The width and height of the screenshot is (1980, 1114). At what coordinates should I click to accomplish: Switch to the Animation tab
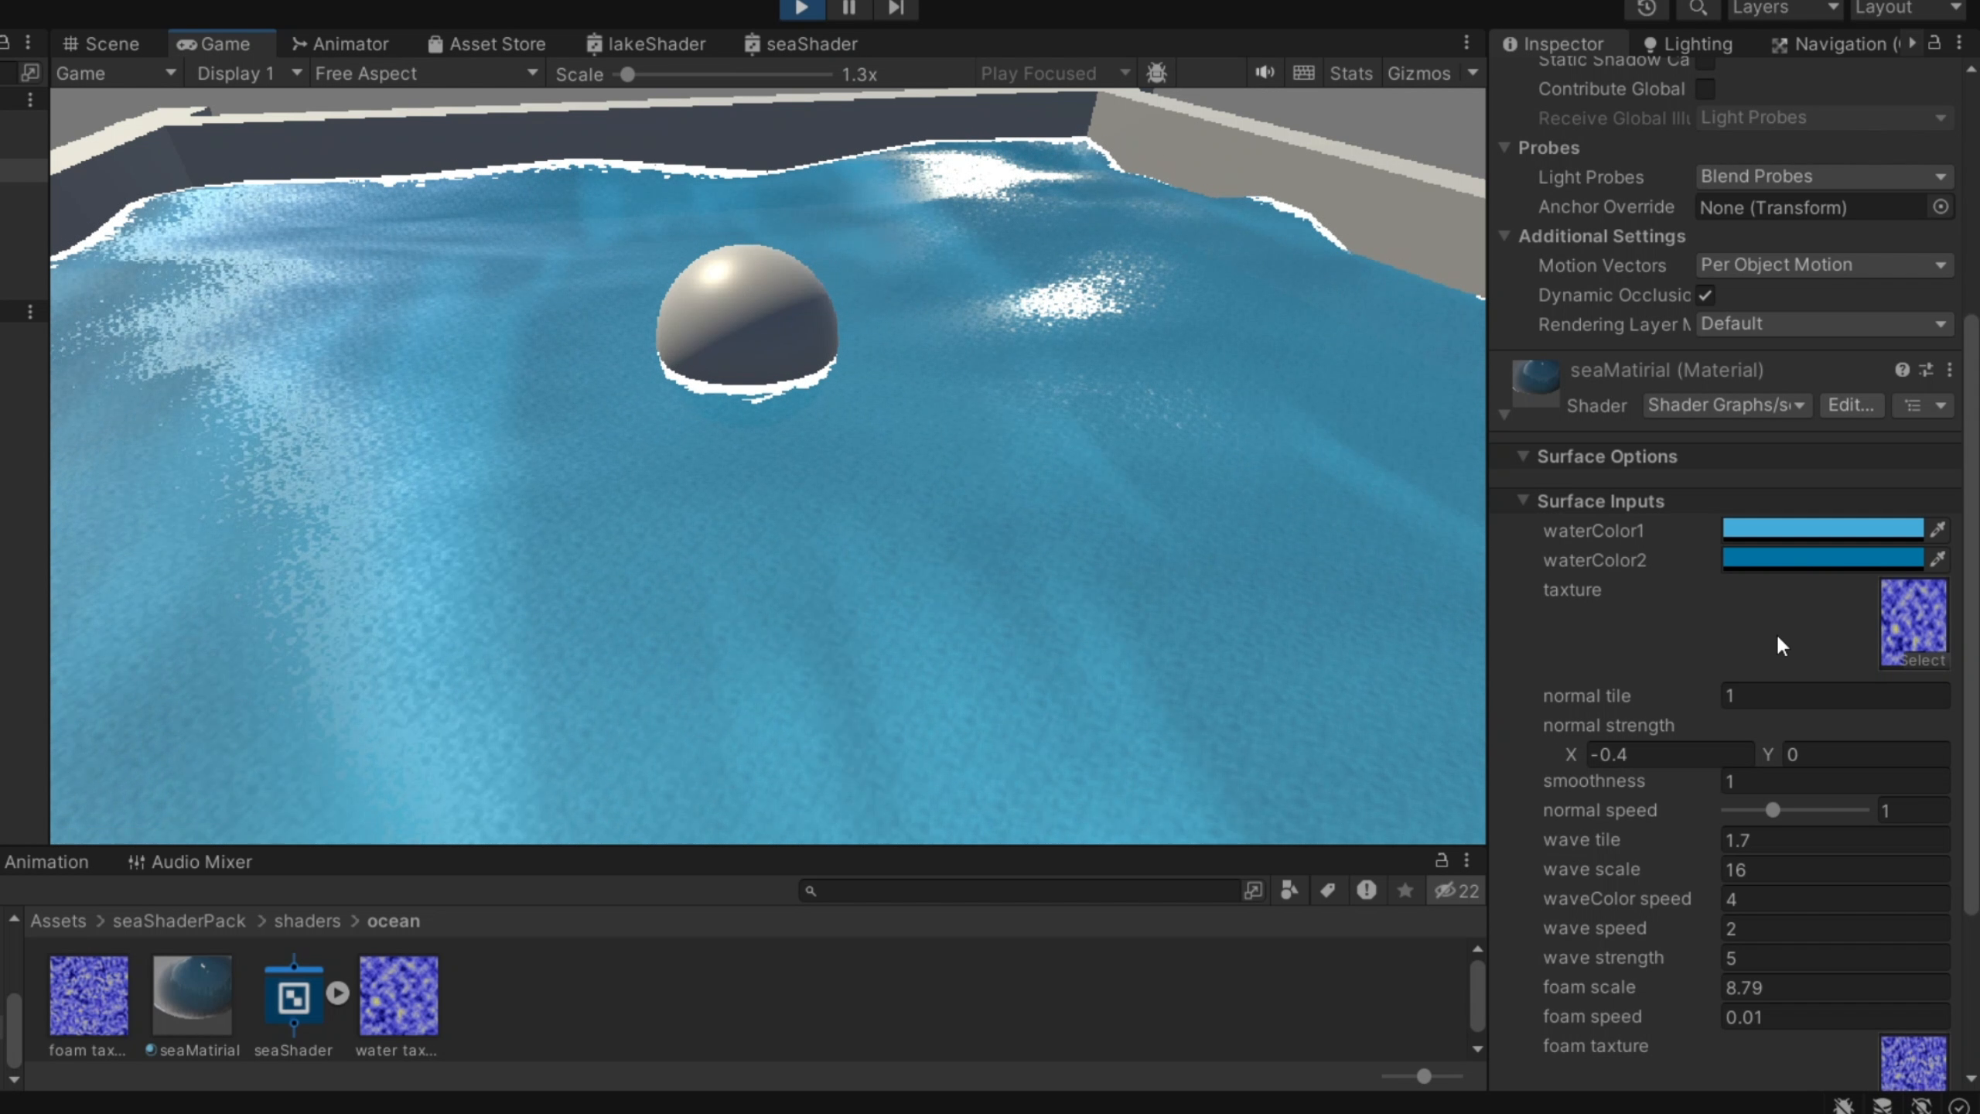pos(46,862)
